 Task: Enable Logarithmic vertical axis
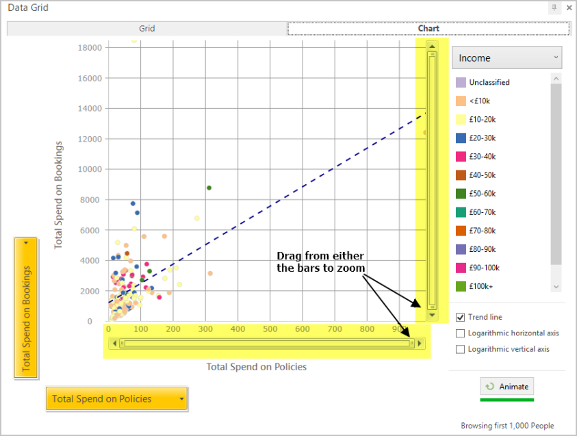pos(460,349)
